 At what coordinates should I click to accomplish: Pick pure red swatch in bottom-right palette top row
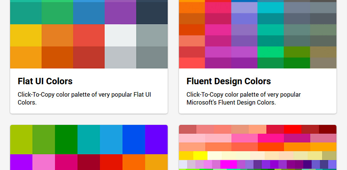(293, 129)
